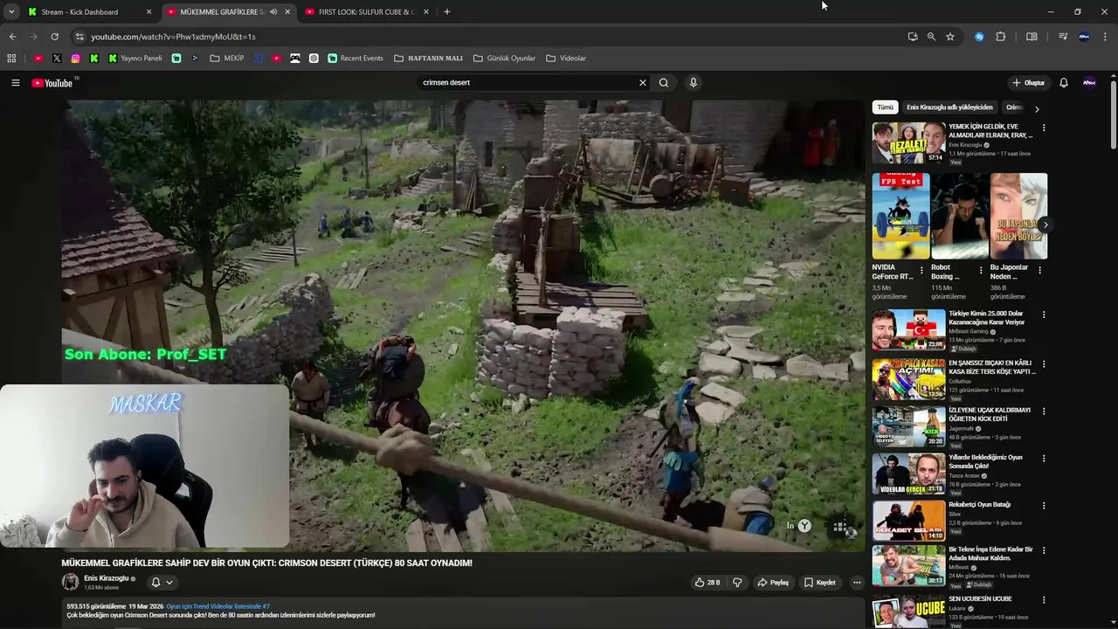The width and height of the screenshot is (1118, 629).
Task: Open the YouTube hamburger guide menu
Action: 15,83
